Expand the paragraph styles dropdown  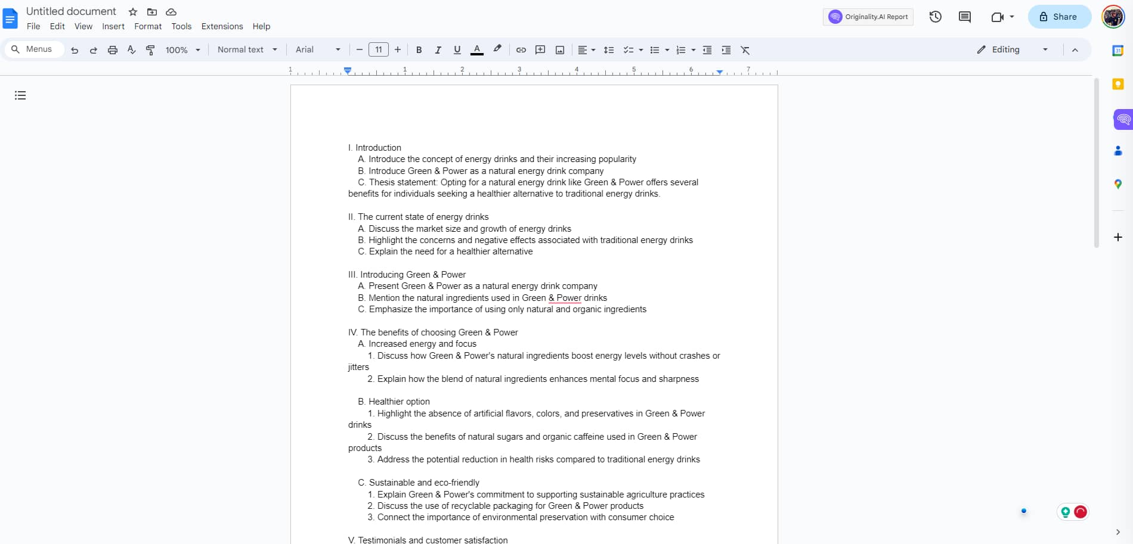coord(246,50)
